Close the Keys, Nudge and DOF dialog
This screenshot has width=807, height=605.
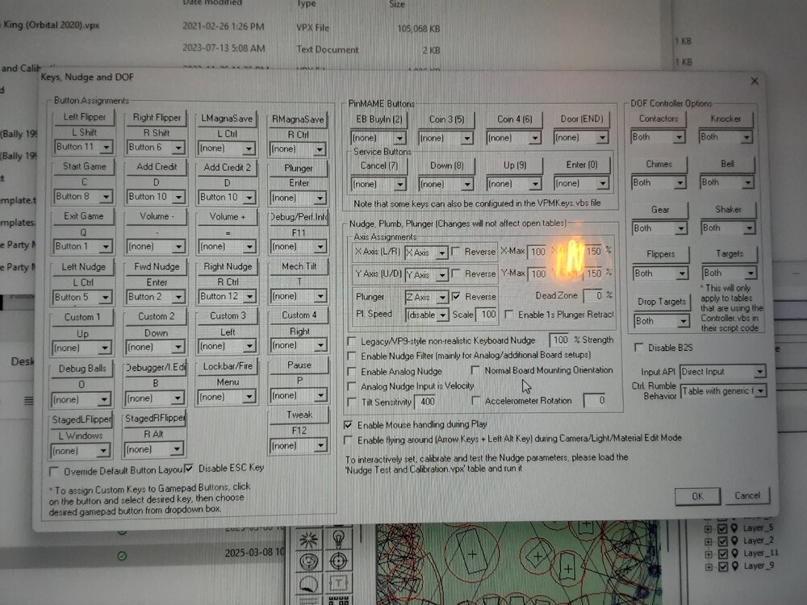point(754,81)
